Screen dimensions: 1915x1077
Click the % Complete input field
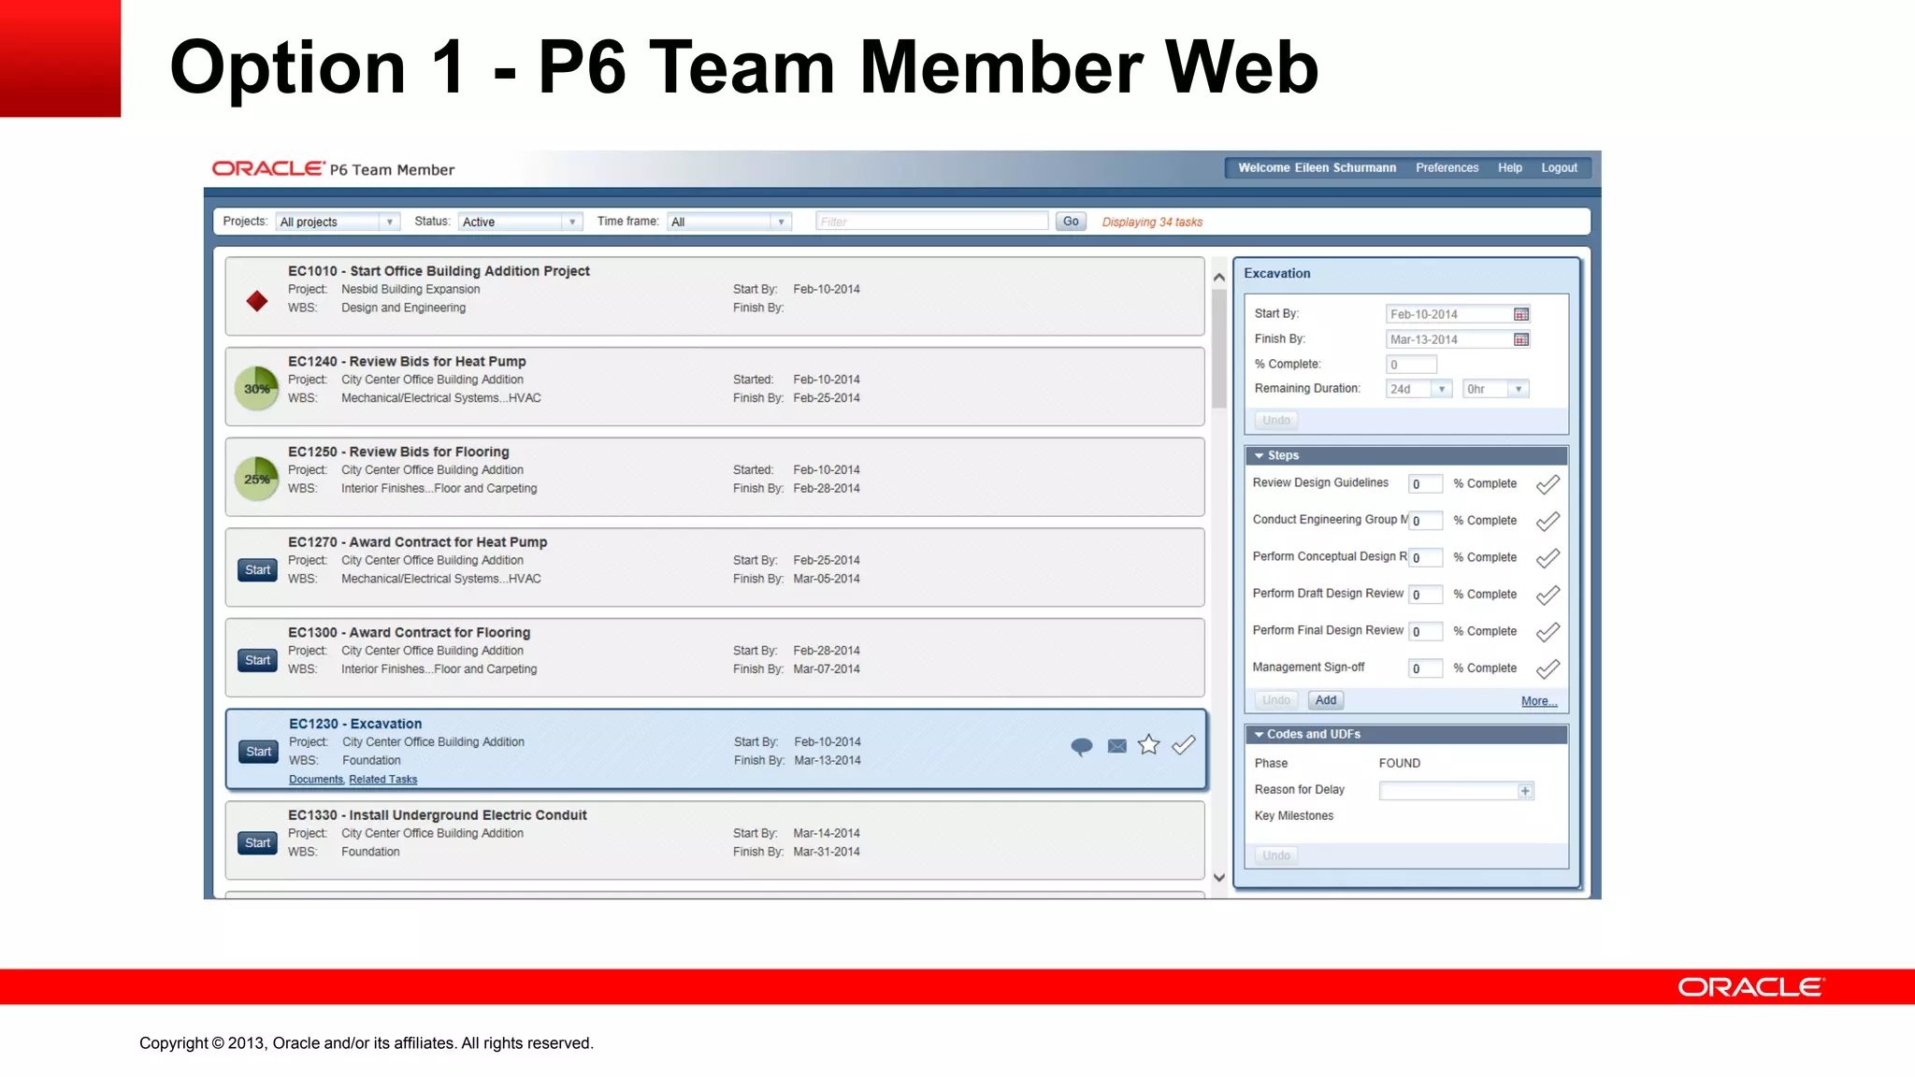(1411, 365)
